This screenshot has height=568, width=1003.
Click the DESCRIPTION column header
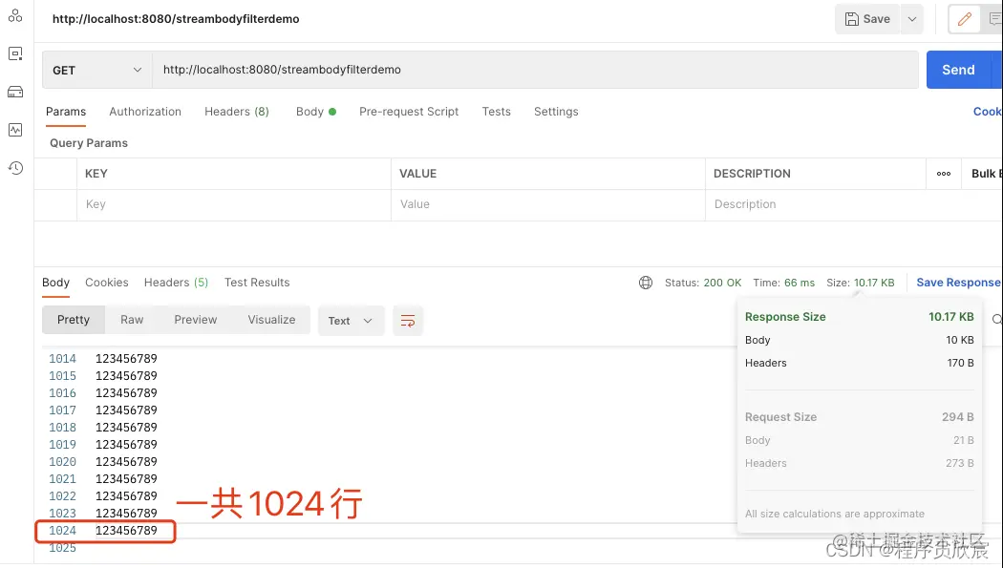click(752, 174)
